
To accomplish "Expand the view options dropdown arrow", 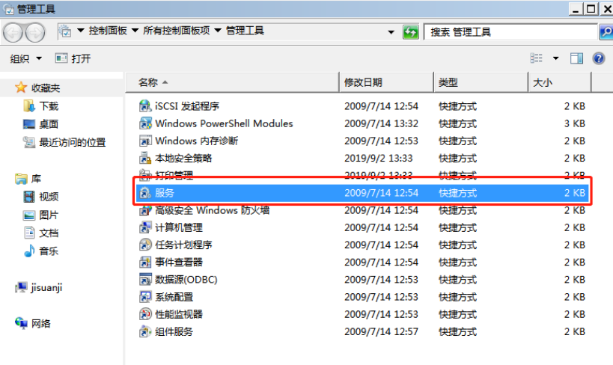I will point(555,58).
